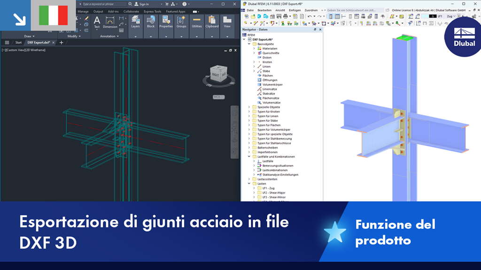Screen dimensions: 481x270
Task: Open the AutoCAD shopping cart icon
Action: 167,4
